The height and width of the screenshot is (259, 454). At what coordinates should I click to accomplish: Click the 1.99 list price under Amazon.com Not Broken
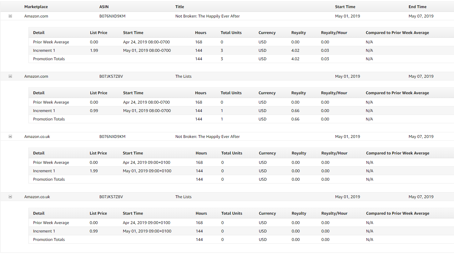[x=94, y=50]
